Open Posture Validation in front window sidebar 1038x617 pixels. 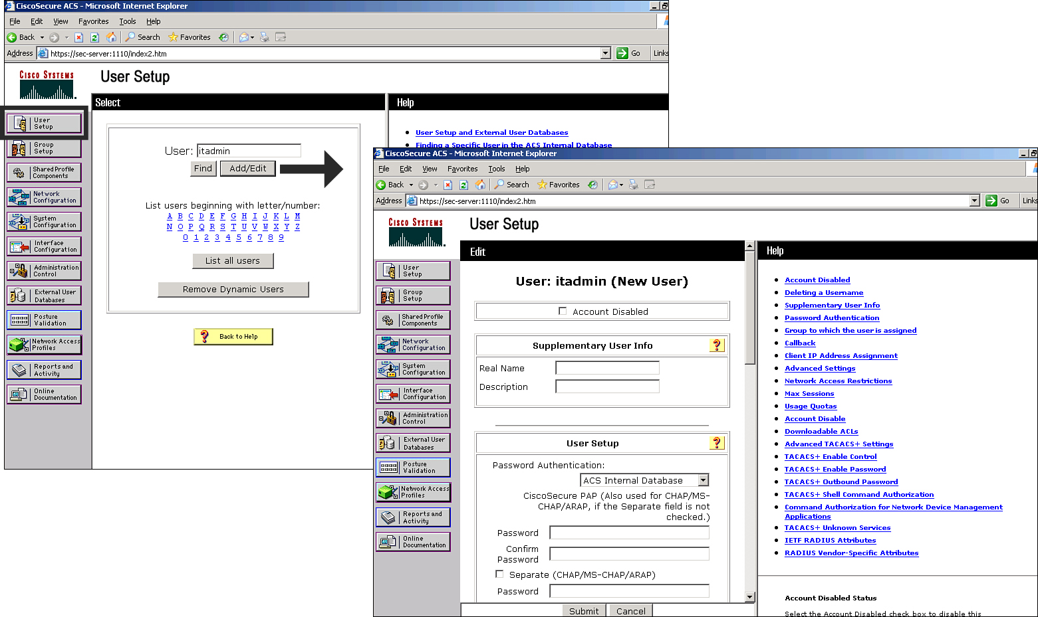[413, 468]
